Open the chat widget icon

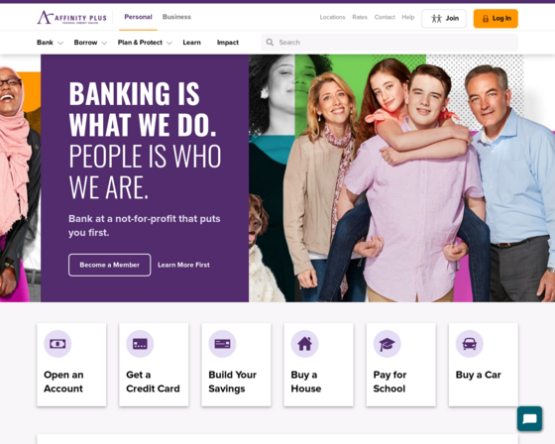coord(529,419)
